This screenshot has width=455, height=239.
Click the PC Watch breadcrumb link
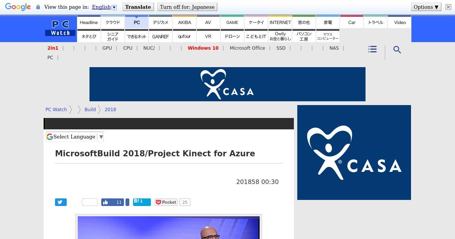click(56, 109)
